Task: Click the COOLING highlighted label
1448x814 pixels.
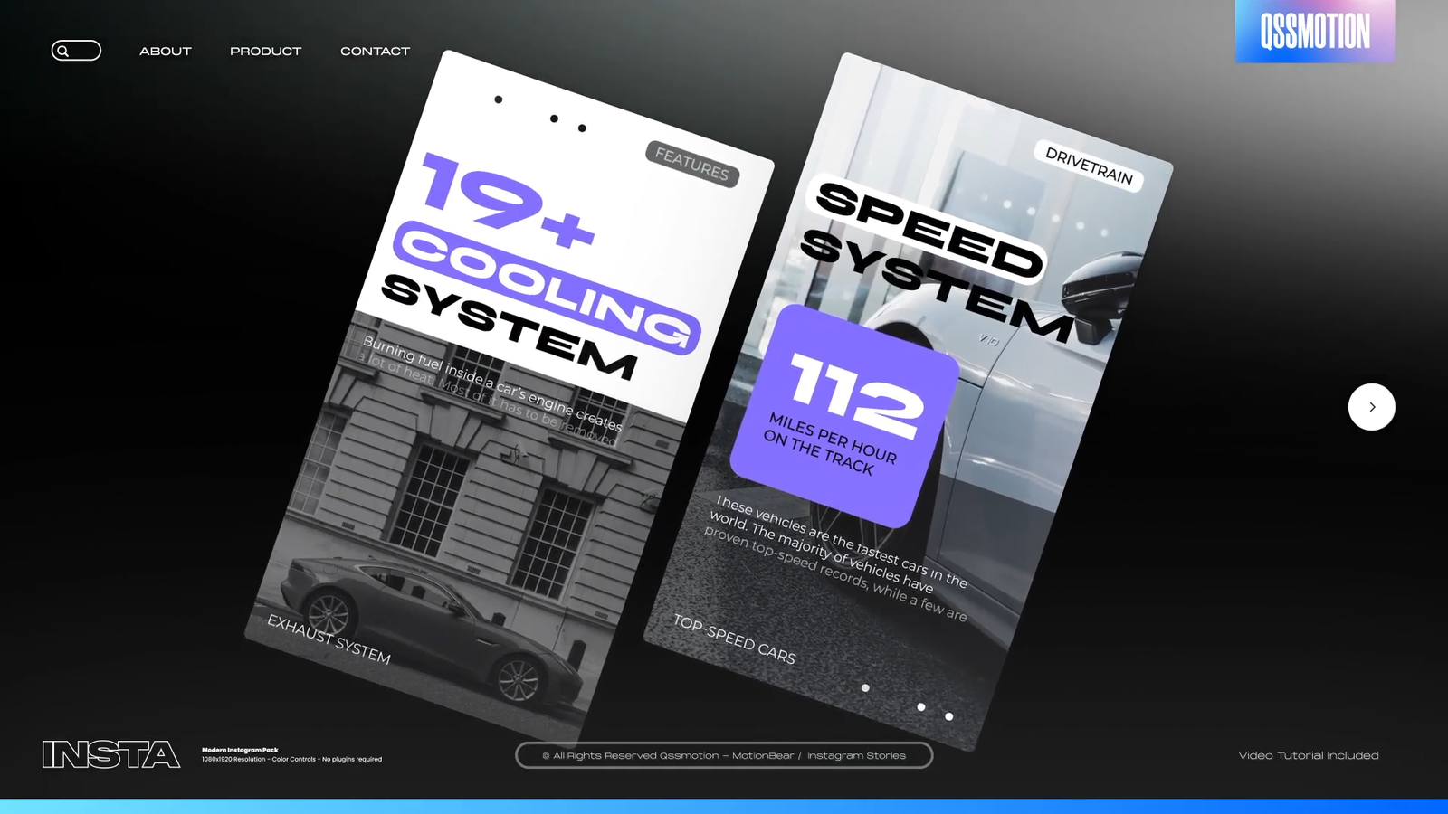Action: point(547,287)
